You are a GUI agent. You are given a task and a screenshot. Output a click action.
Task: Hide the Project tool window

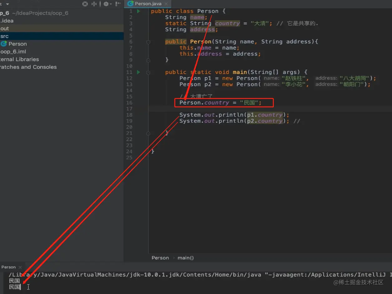tap(118, 4)
